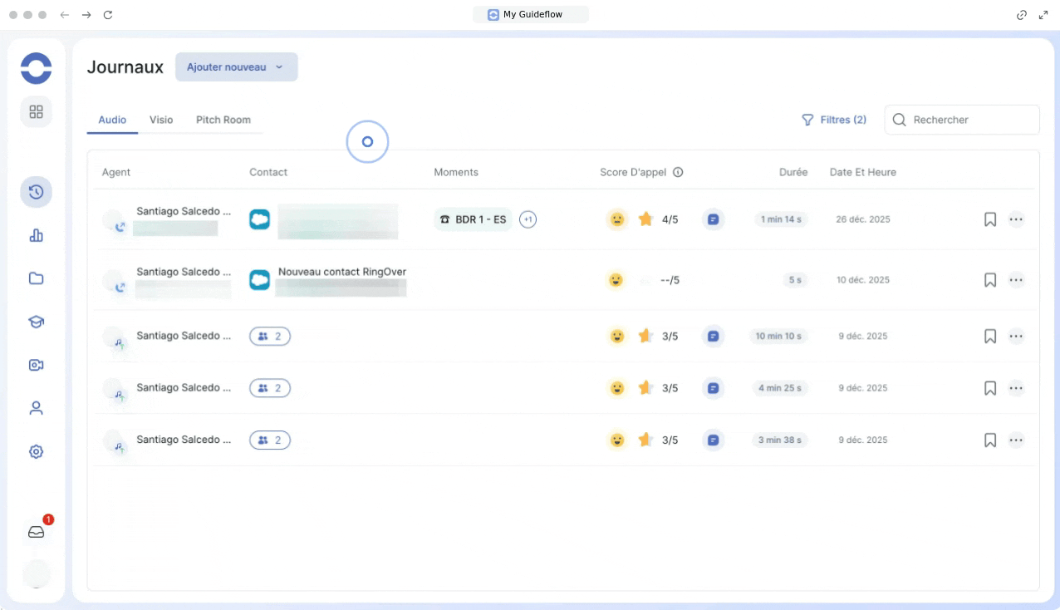Bookmark the 10 déc. 2025 call
Screen dimensions: 1060x610
989,280
